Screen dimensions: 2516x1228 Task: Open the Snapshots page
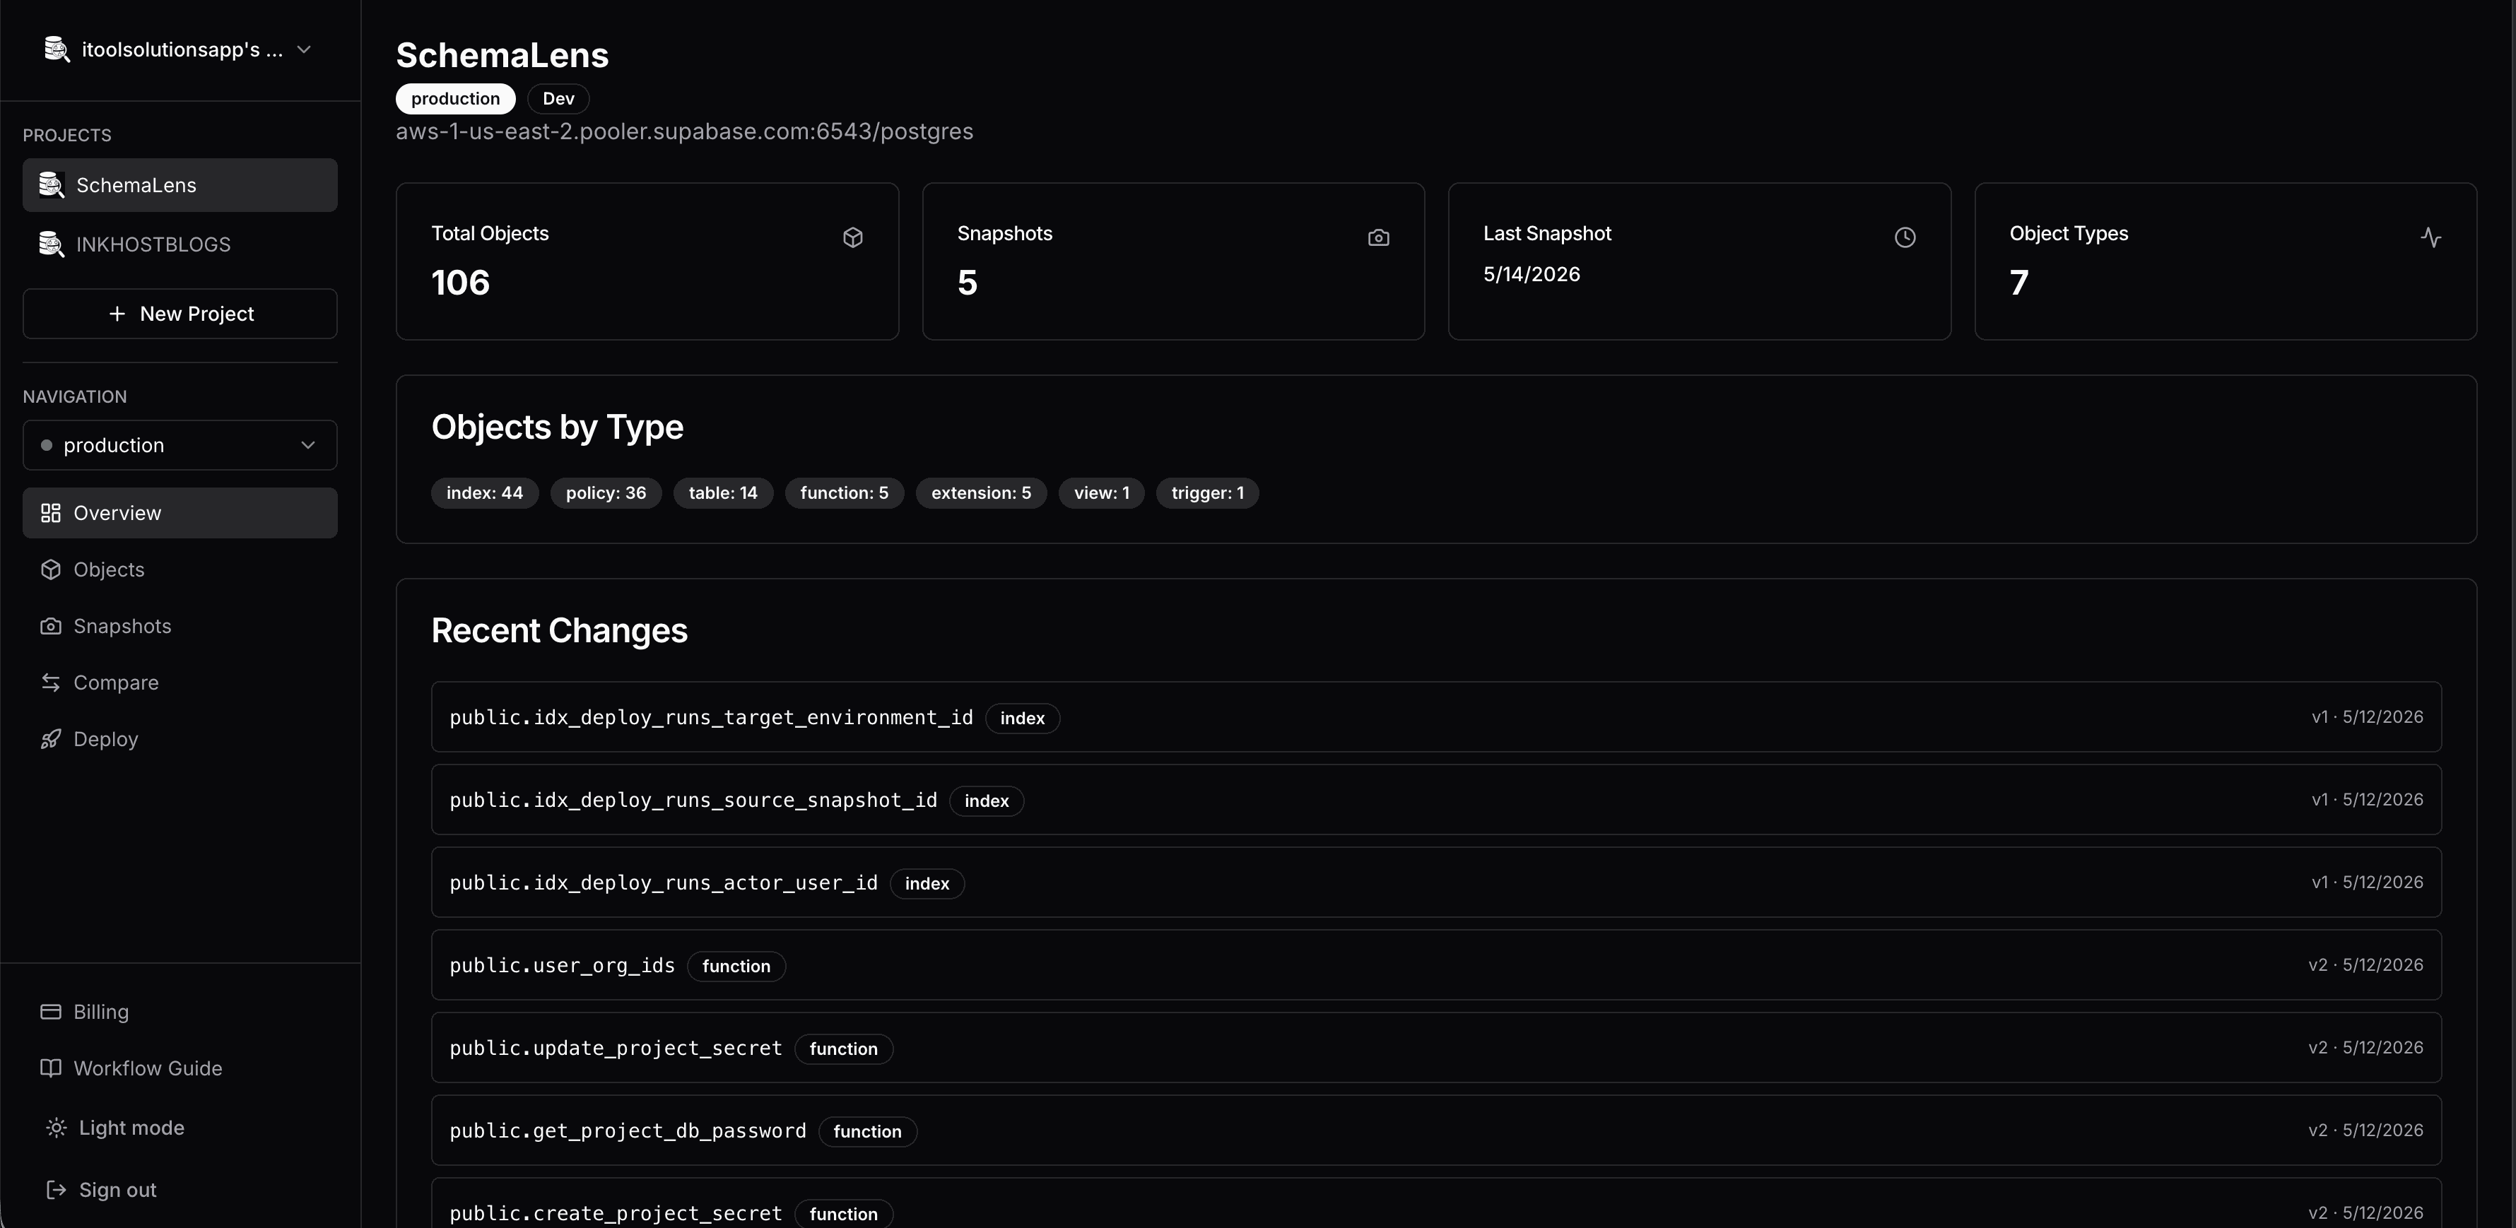click(x=180, y=626)
